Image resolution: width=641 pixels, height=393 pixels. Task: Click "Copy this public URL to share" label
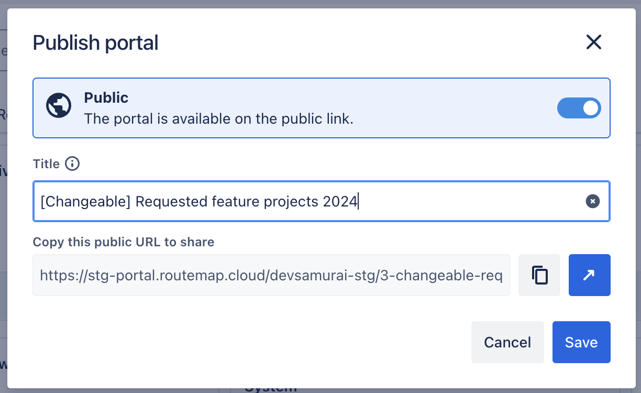(123, 242)
